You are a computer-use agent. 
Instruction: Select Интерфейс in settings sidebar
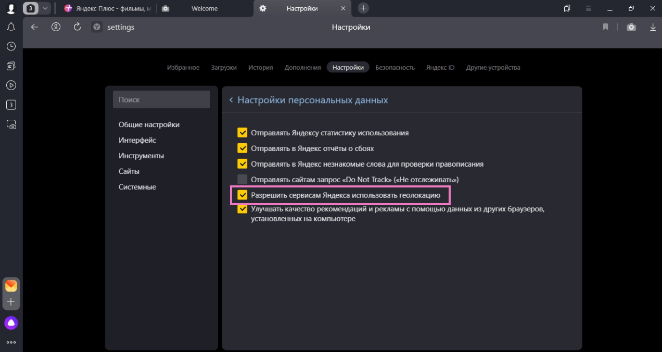point(137,140)
